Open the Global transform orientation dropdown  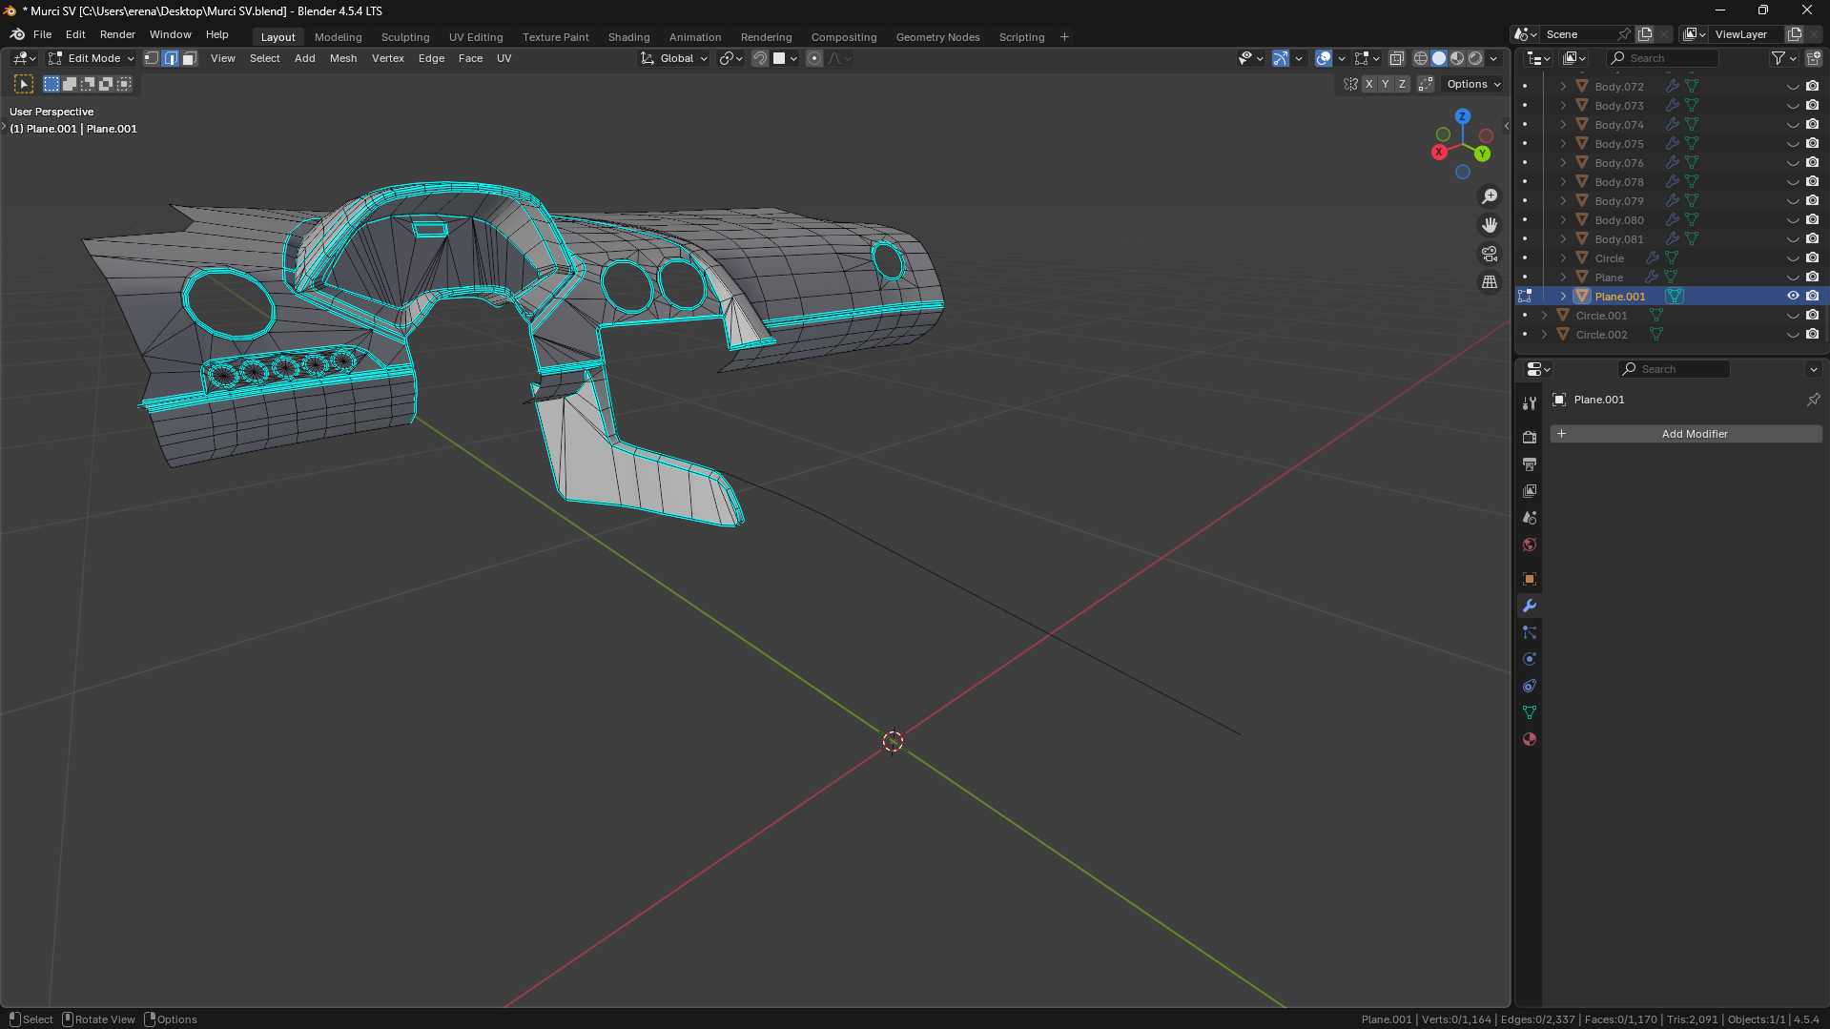pyautogui.click(x=674, y=58)
